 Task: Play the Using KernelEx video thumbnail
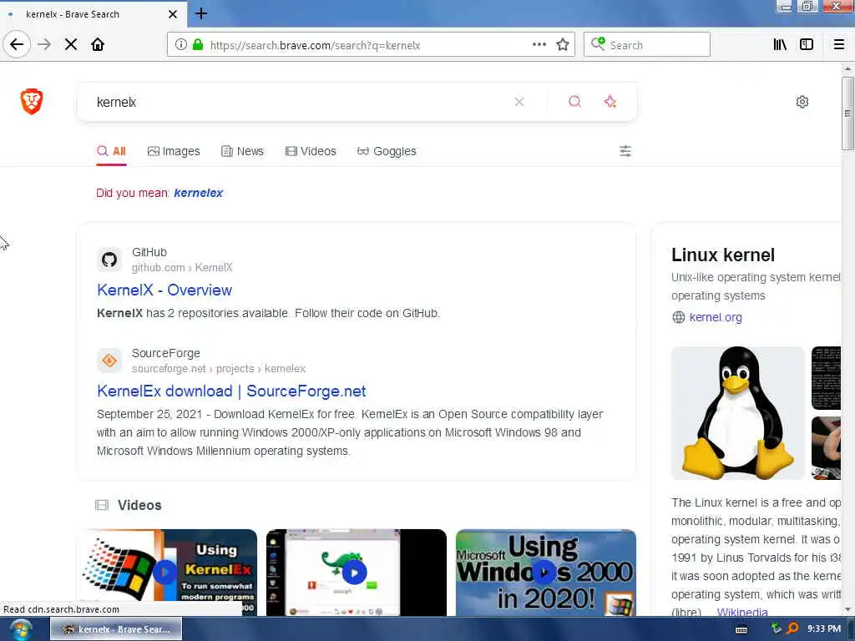pyautogui.click(x=167, y=573)
